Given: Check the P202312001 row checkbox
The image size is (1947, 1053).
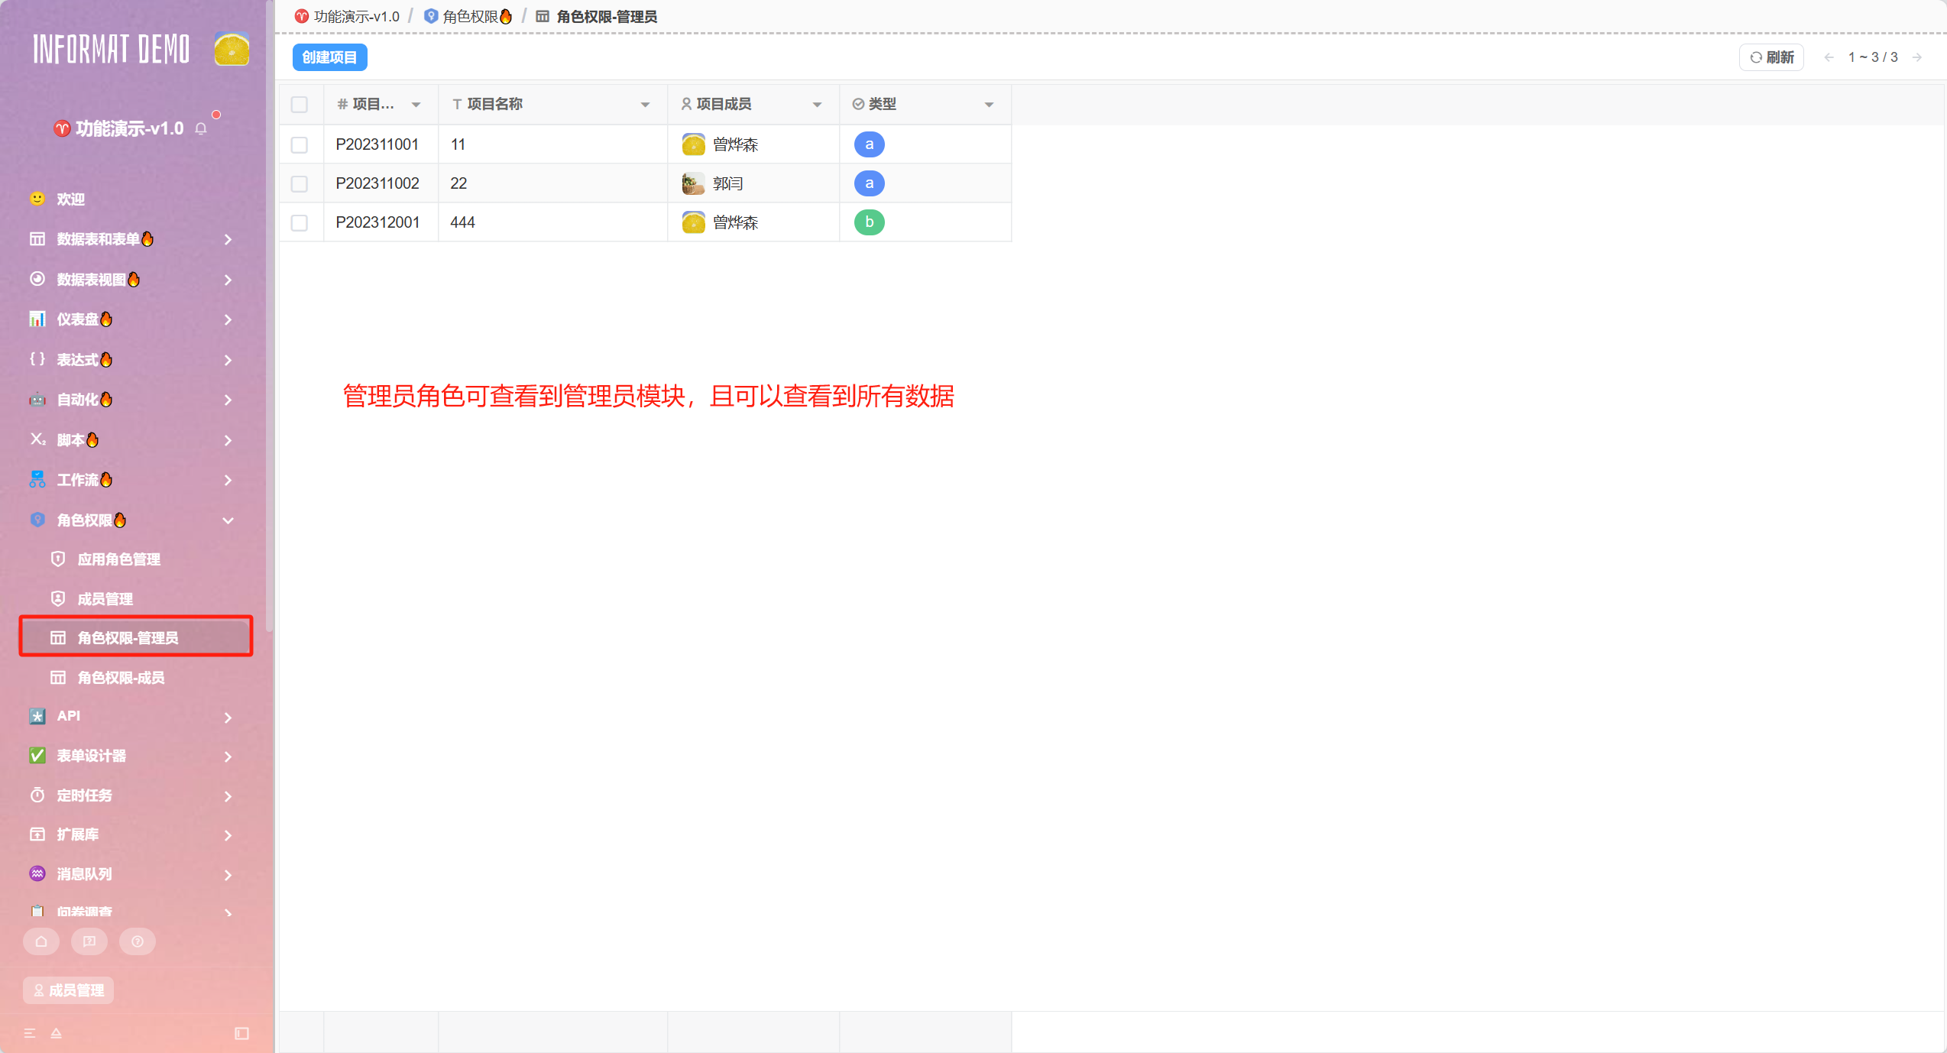Looking at the screenshot, I should coord(300,222).
